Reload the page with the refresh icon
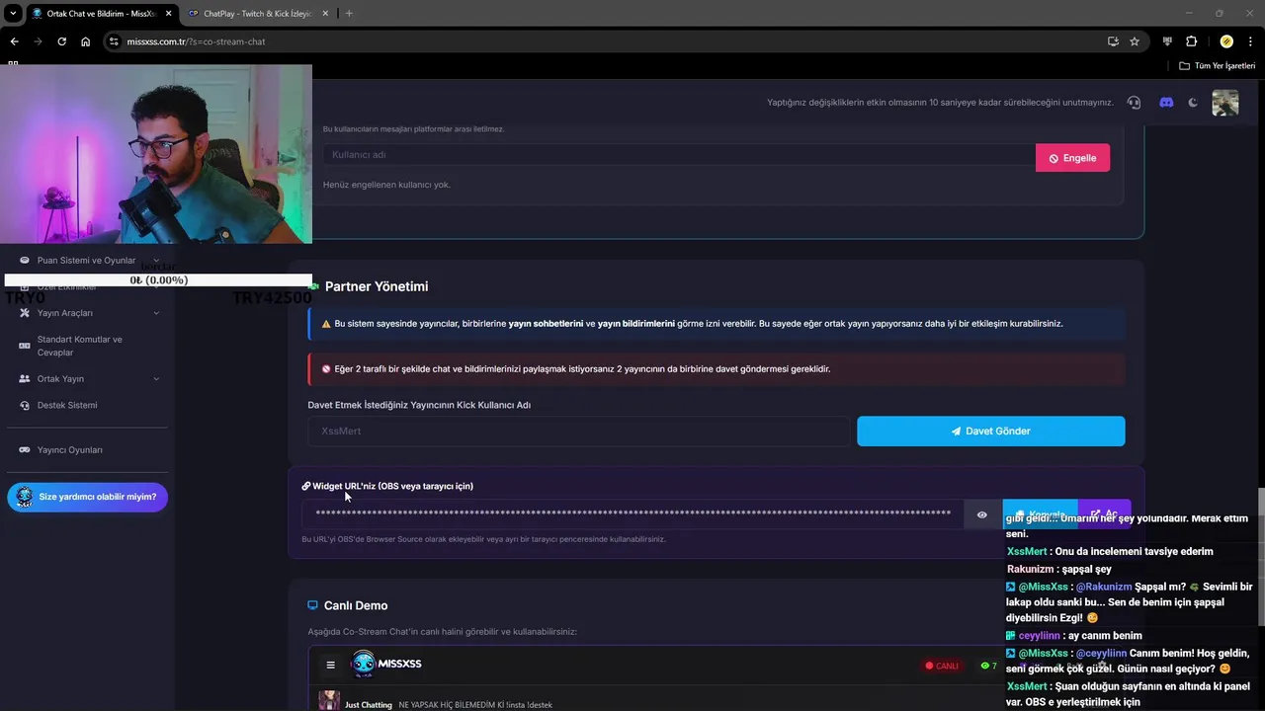 coord(61,41)
